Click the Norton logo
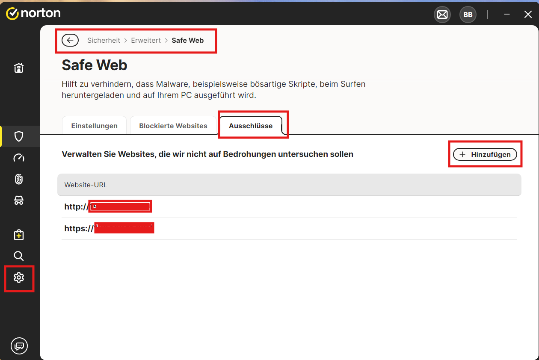The width and height of the screenshot is (539, 360). click(x=33, y=14)
